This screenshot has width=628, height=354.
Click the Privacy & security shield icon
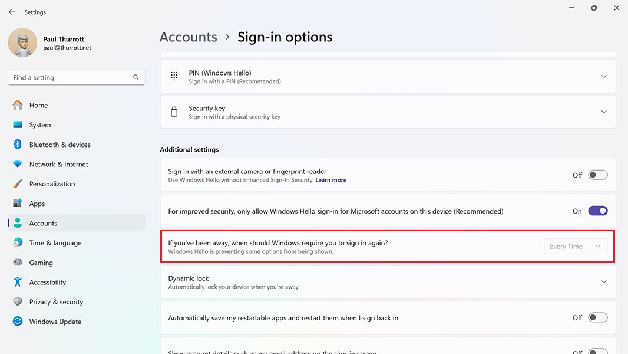(x=18, y=301)
